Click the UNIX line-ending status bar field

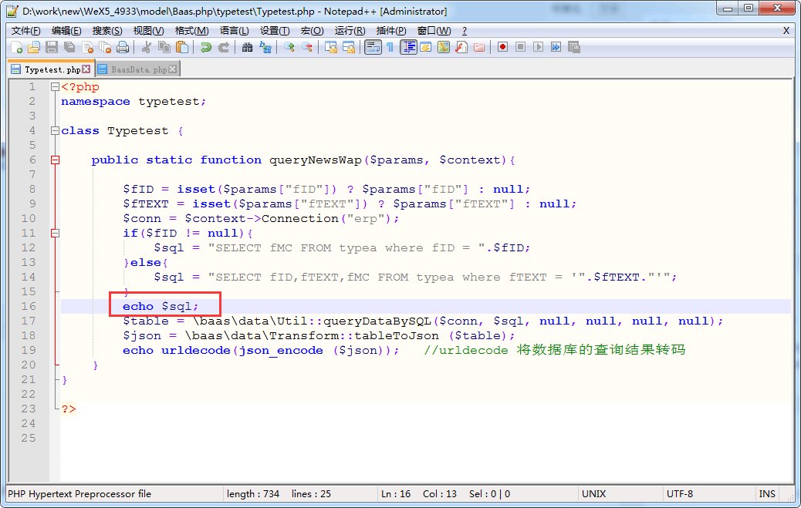[x=619, y=493]
